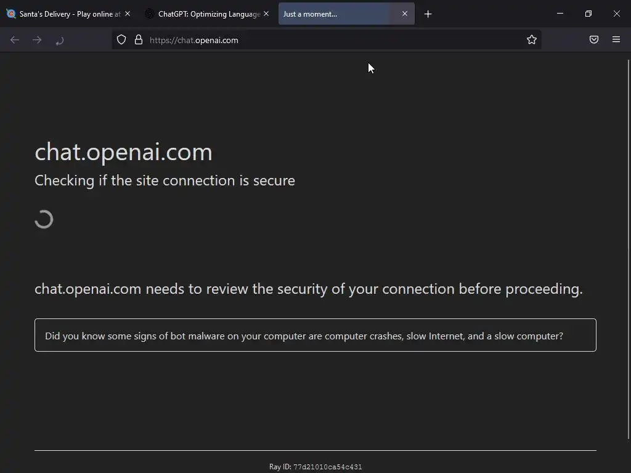Switch to the ChatGPT: Optimizing Language tab
Screen dimensions: 631x473
pos(209,14)
